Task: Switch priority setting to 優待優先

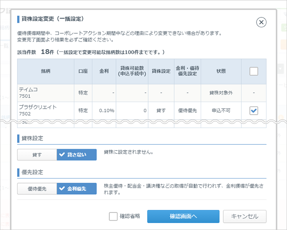Action: (37, 189)
